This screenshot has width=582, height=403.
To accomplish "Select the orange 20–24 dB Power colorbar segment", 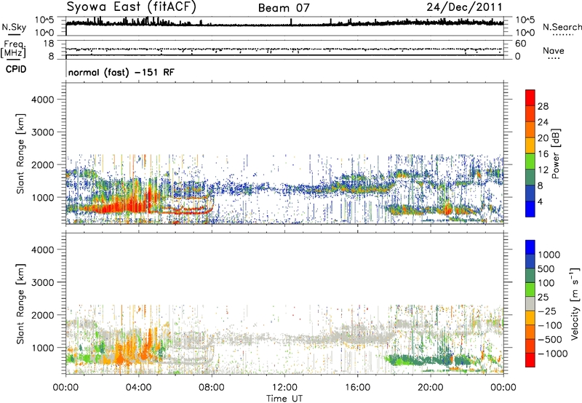I will [x=530, y=130].
